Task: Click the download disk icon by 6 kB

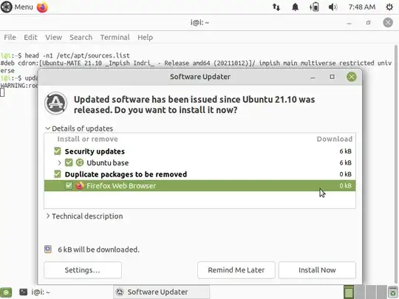Action: pos(48,250)
